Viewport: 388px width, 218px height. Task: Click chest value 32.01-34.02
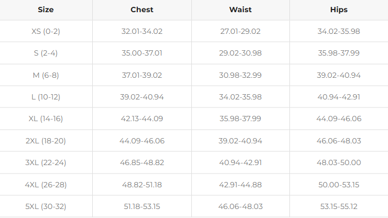click(x=142, y=31)
